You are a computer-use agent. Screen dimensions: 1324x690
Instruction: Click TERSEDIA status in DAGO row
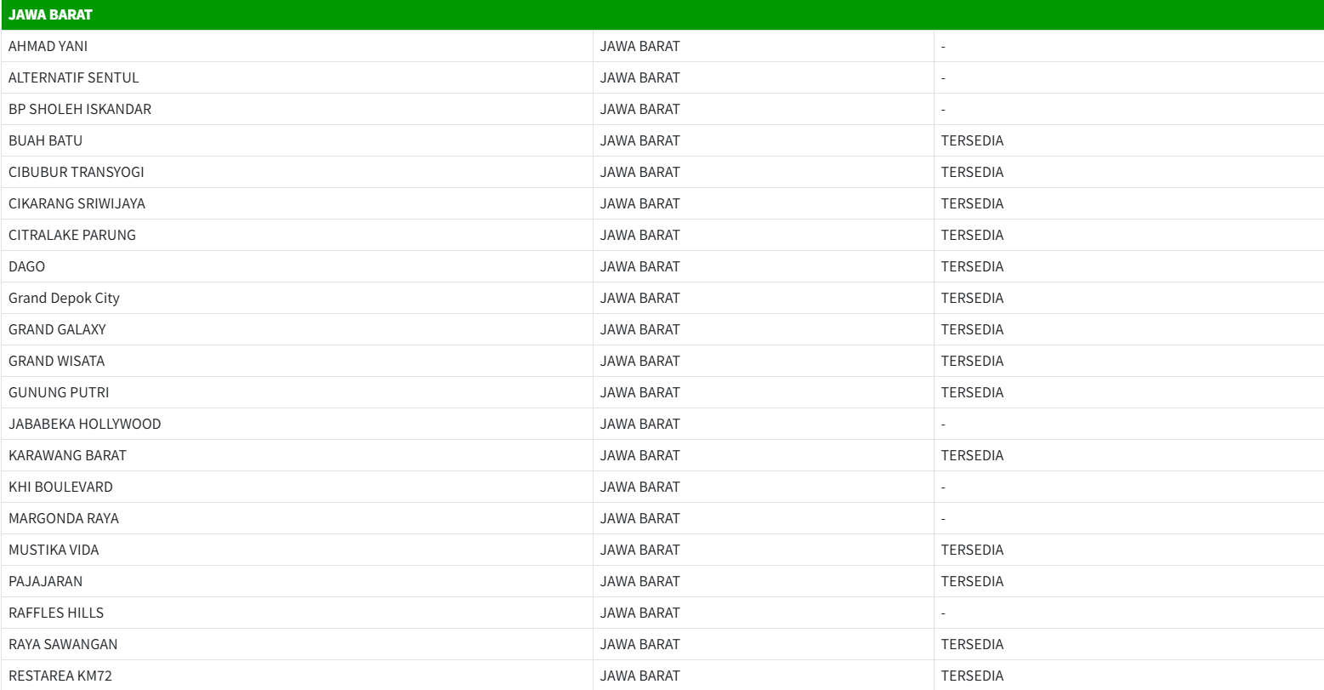point(972,266)
